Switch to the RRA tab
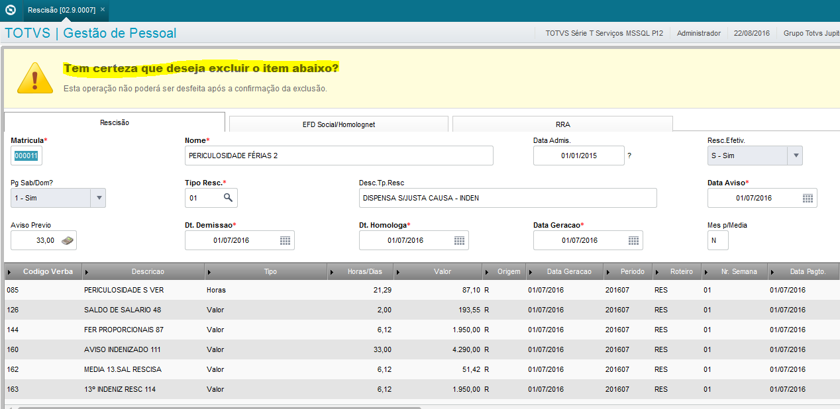840x409 pixels. [562, 124]
